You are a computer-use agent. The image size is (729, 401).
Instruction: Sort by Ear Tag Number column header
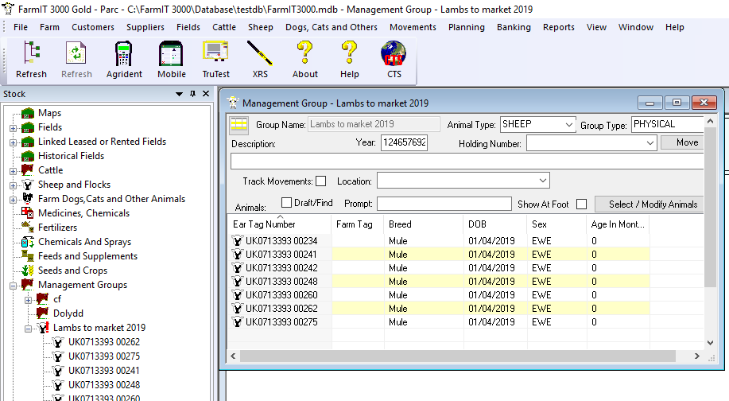click(279, 224)
